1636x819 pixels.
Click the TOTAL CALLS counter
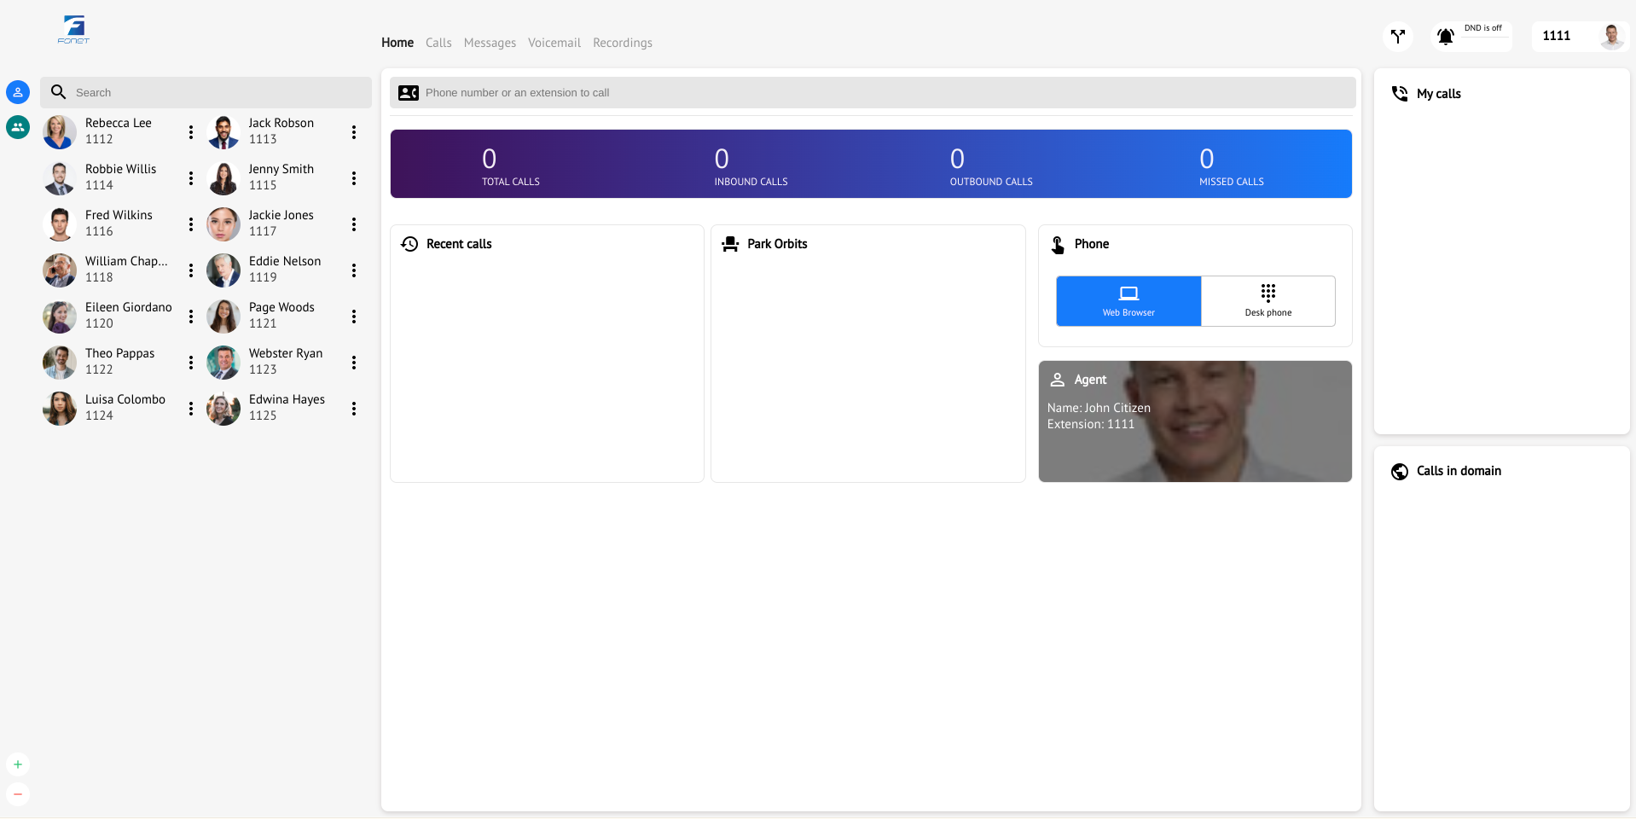pos(510,166)
